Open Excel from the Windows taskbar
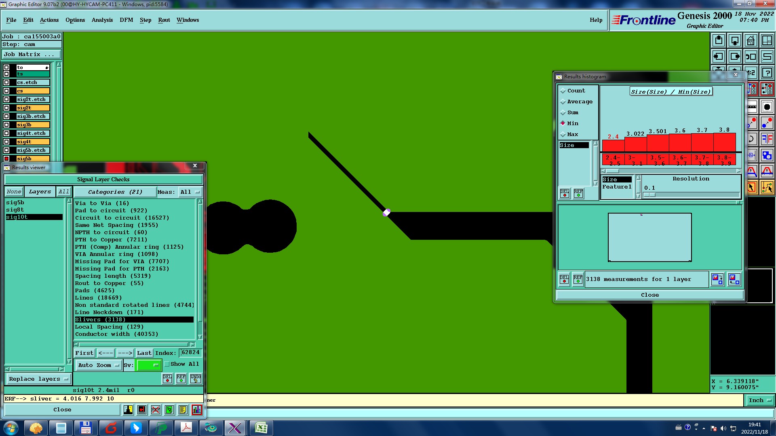The height and width of the screenshot is (436, 776). click(x=261, y=428)
